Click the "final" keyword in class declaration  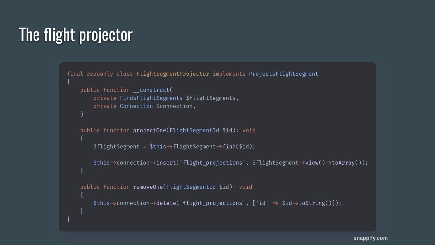75,74
